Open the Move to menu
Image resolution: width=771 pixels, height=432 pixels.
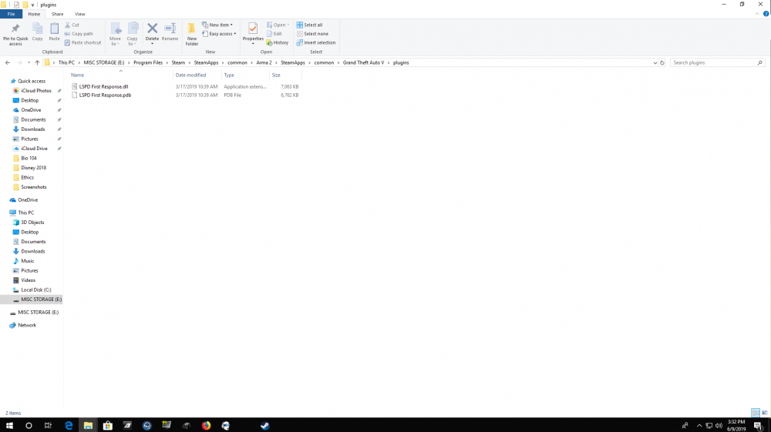[115, 34]
